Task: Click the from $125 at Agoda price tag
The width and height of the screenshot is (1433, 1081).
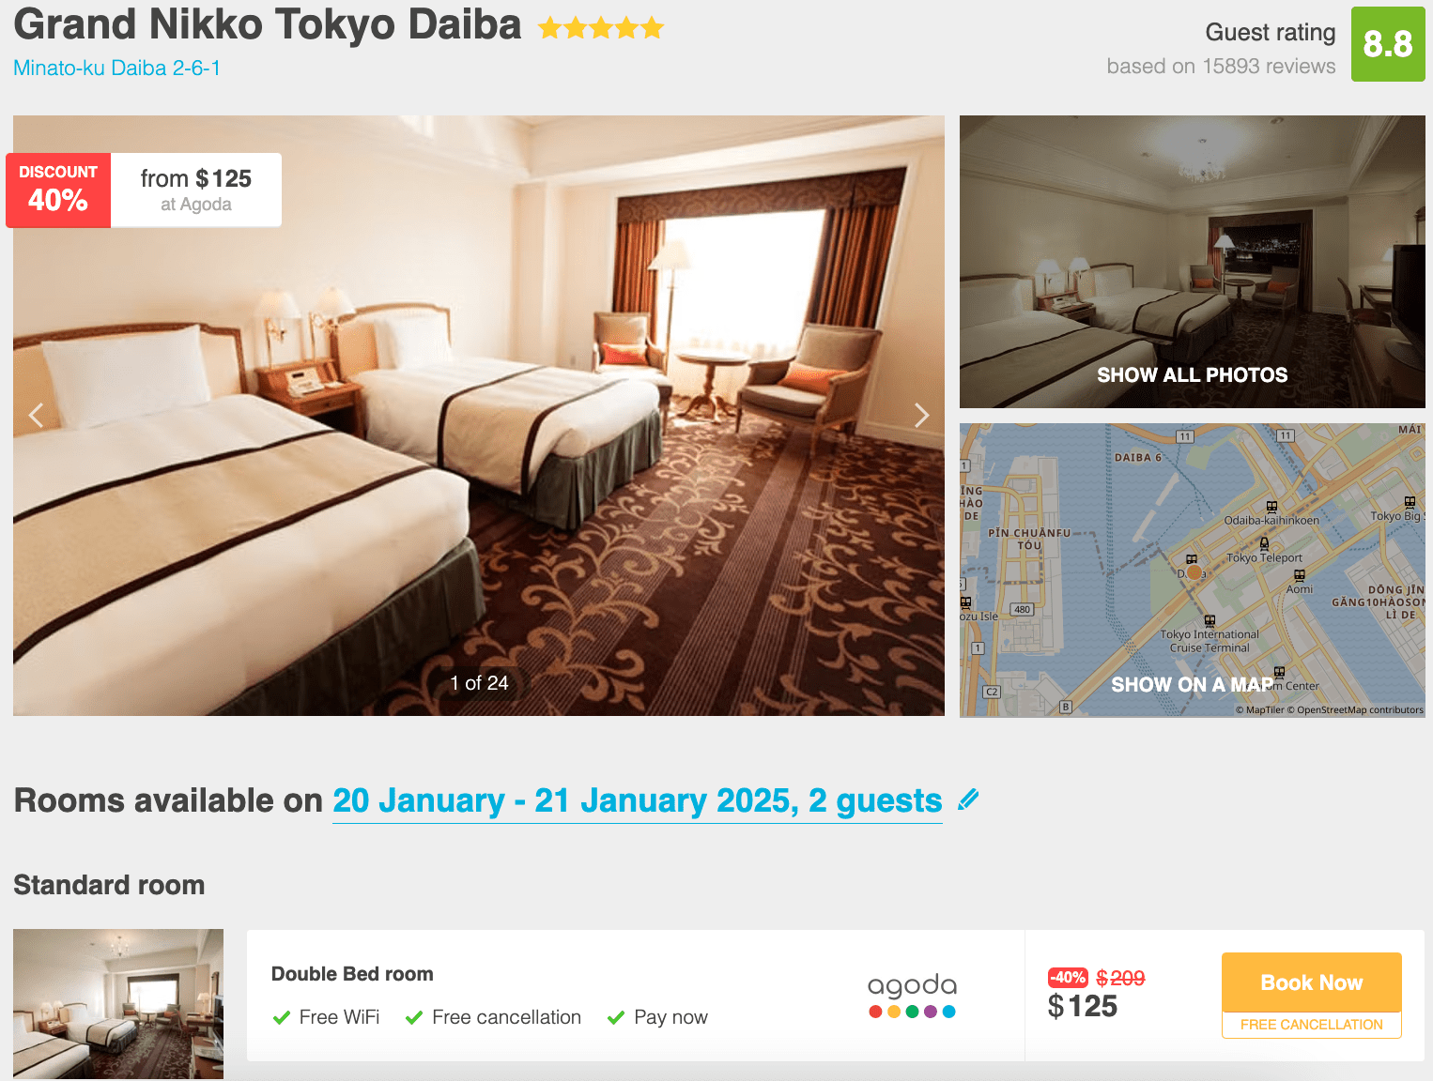Action: click(x=196, y=190)
